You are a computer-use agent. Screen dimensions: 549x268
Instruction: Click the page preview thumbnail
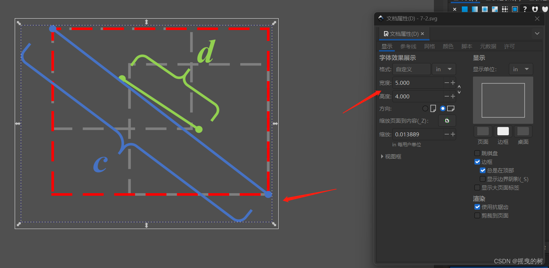503,100
